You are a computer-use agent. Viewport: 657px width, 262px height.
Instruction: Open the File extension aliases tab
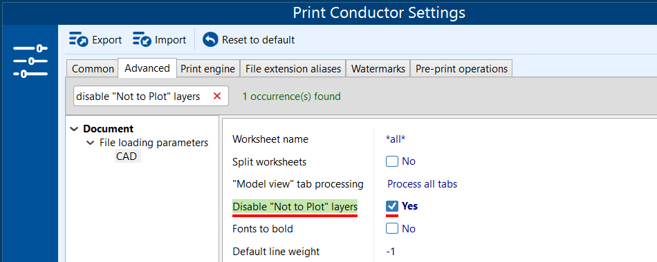click(x=293, y=69)
